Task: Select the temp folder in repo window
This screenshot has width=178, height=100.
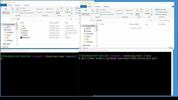Action: tap(23, 28)
